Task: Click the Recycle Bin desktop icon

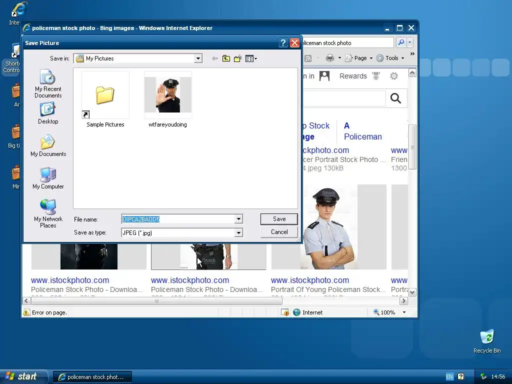Action: pos(487,341)
